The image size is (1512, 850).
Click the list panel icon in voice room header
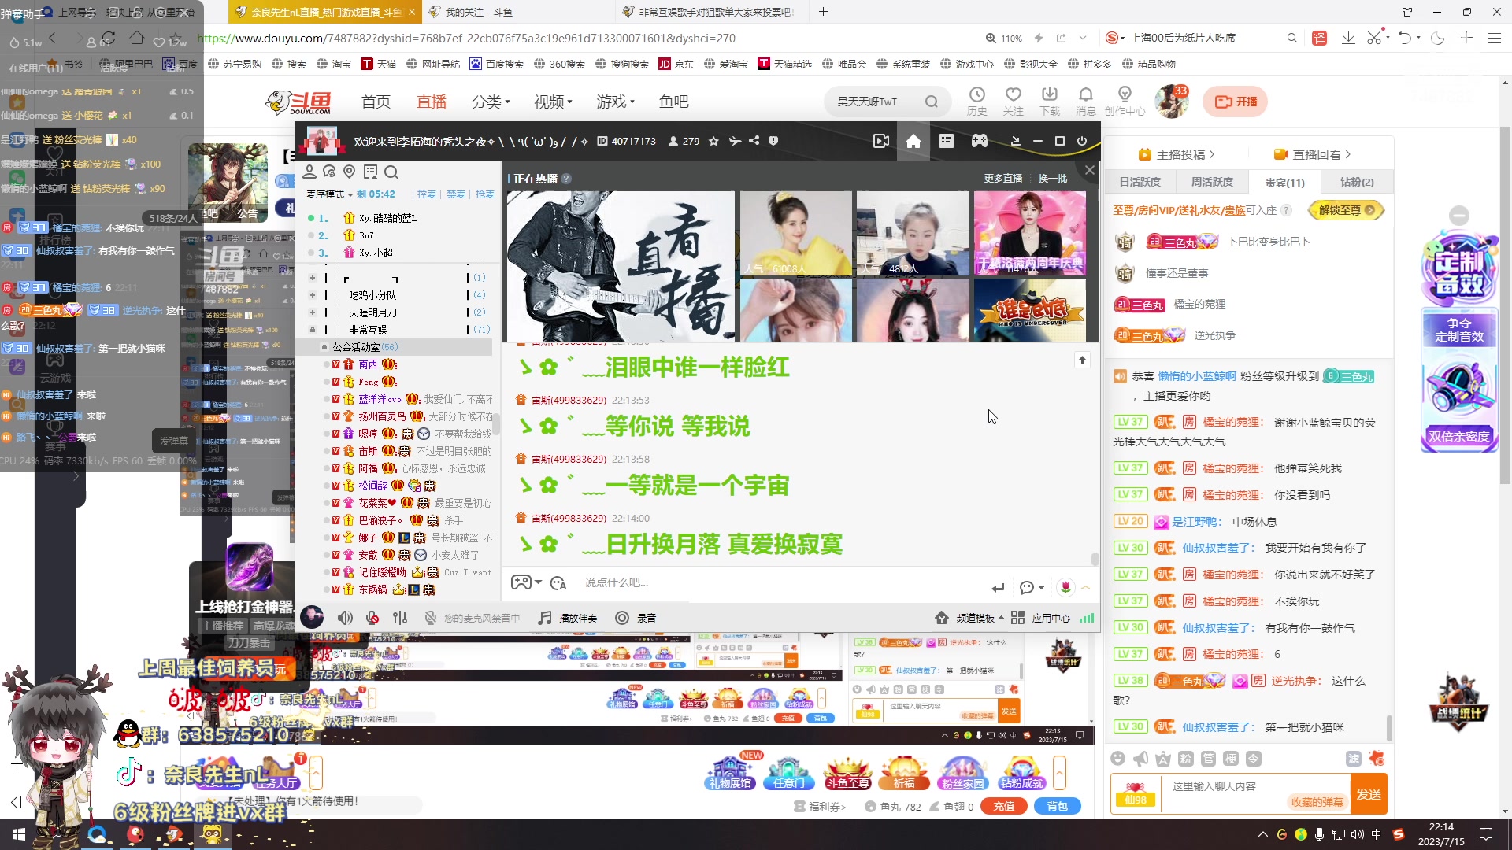[x=947, y=142]
